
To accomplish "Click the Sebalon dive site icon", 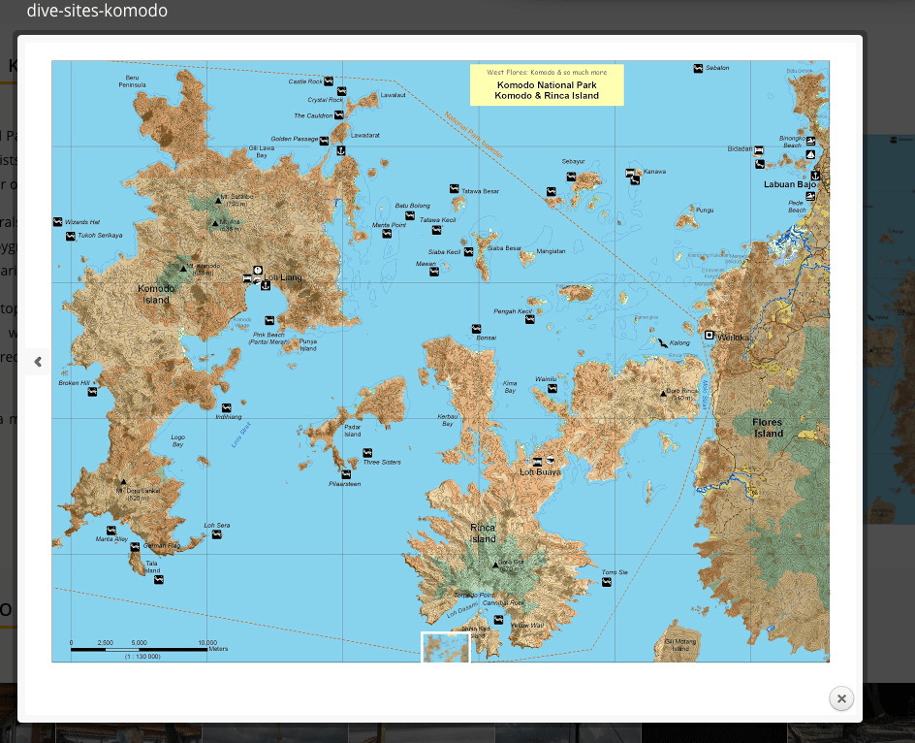I will pos(698,68).
